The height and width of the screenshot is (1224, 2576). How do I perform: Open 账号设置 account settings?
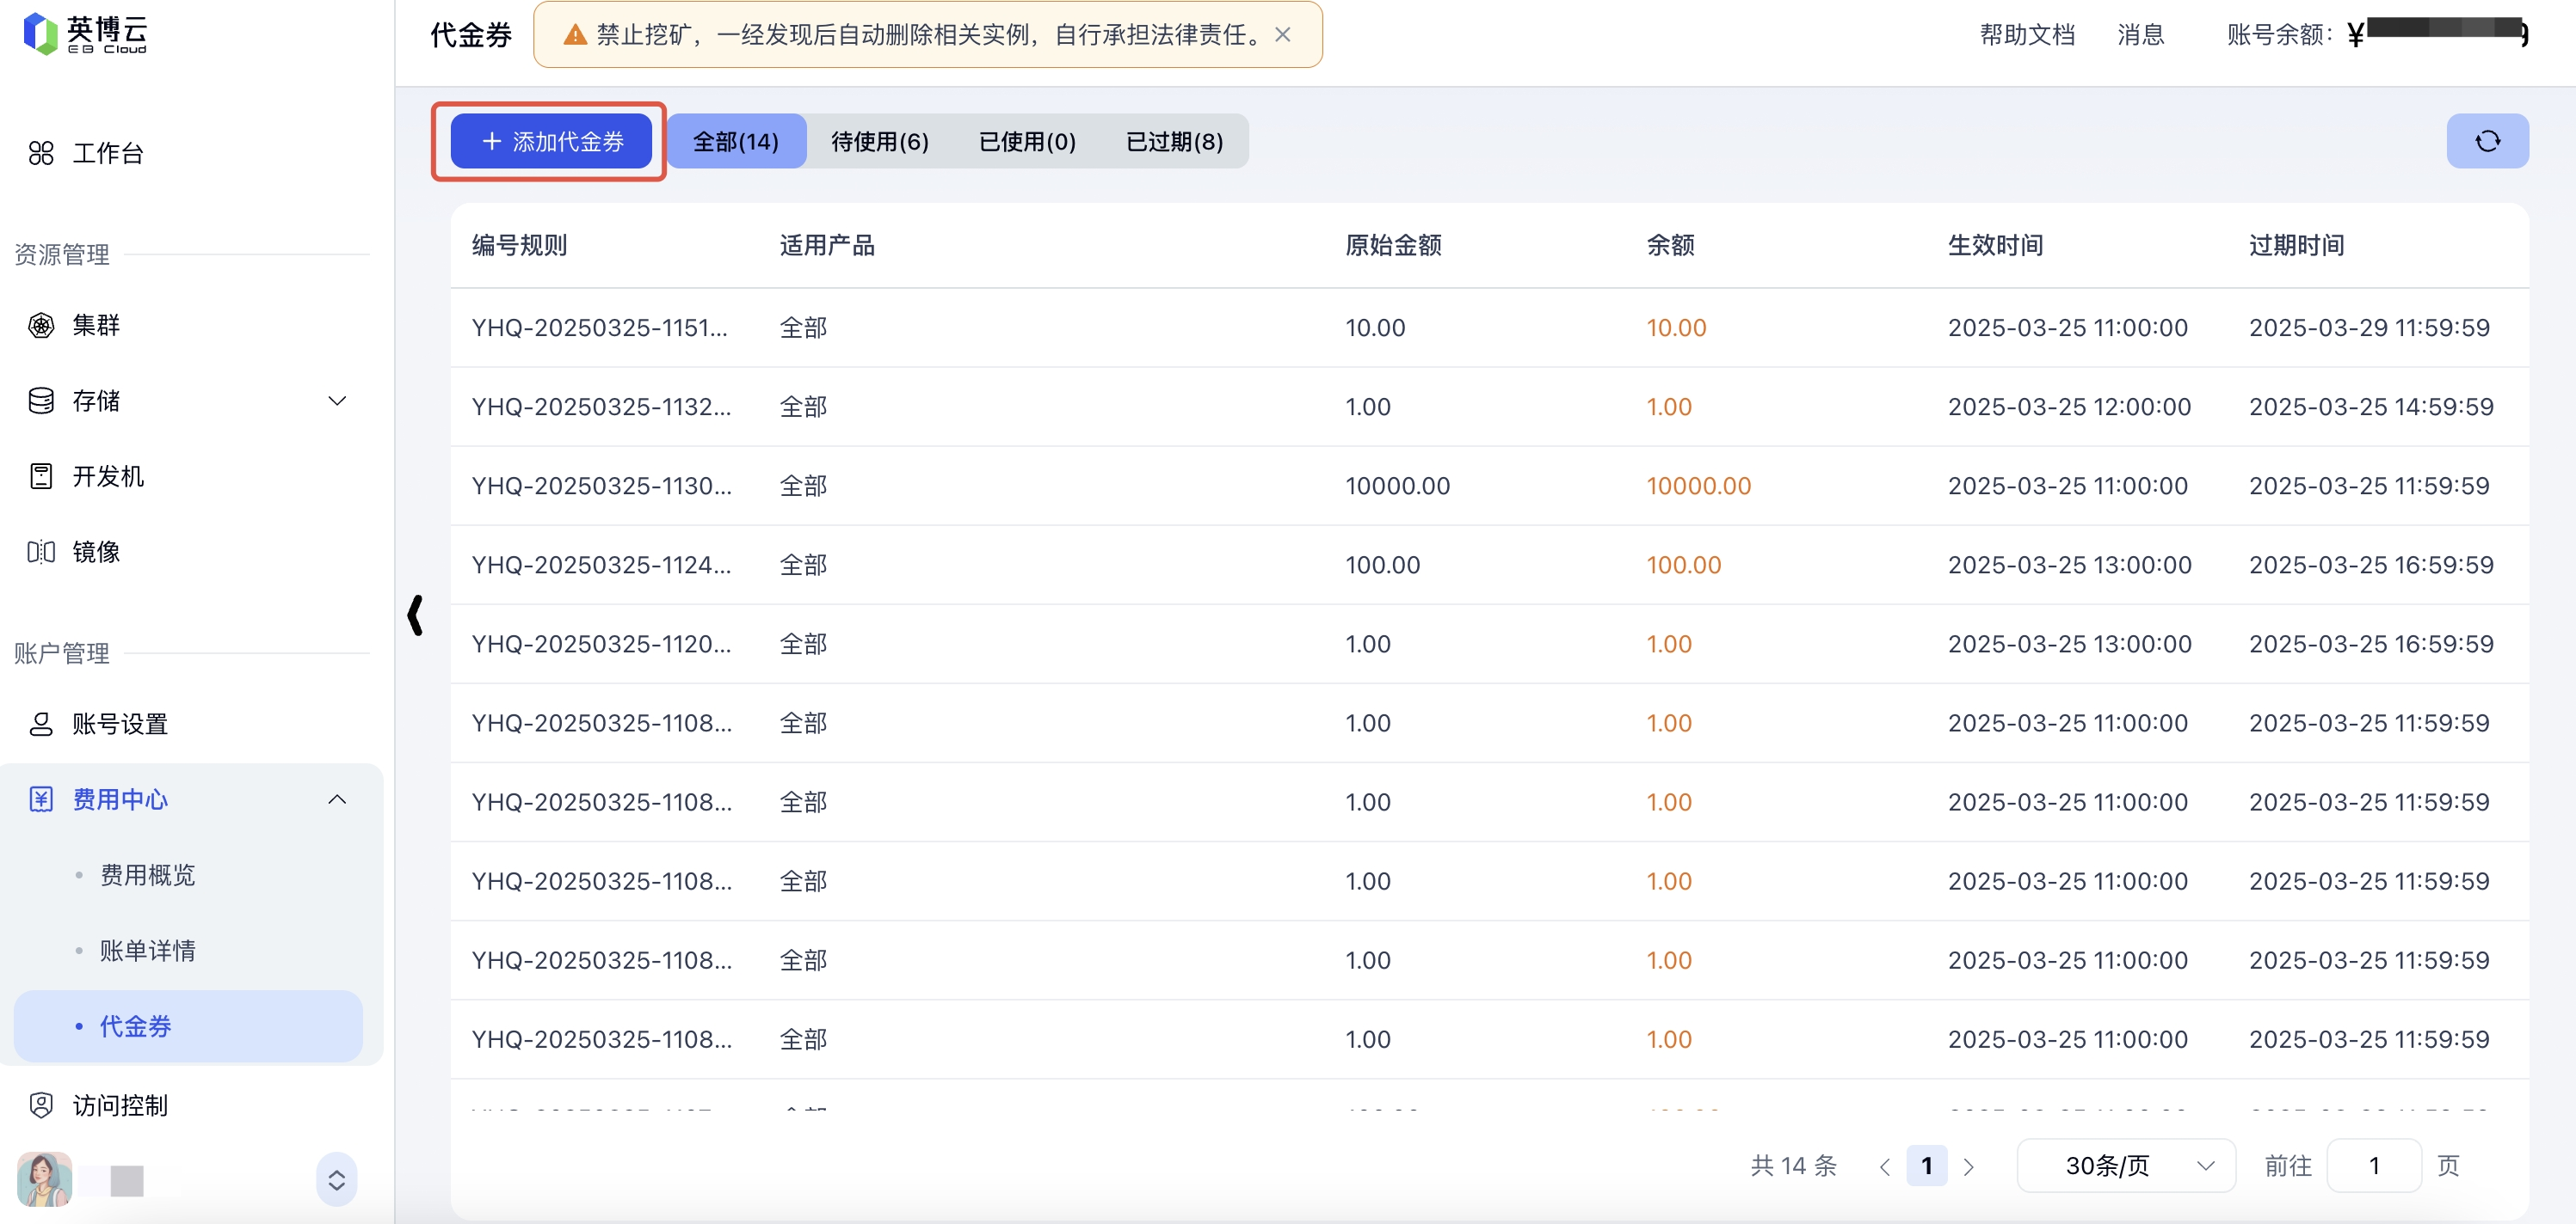(x=119, y=724)
